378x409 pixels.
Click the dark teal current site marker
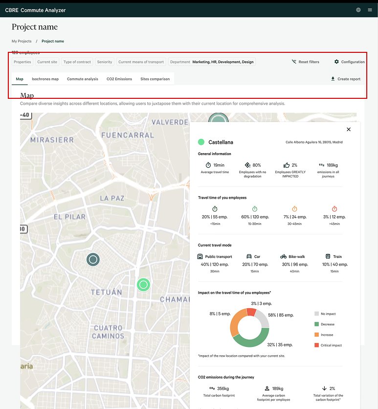coord(93,259)
